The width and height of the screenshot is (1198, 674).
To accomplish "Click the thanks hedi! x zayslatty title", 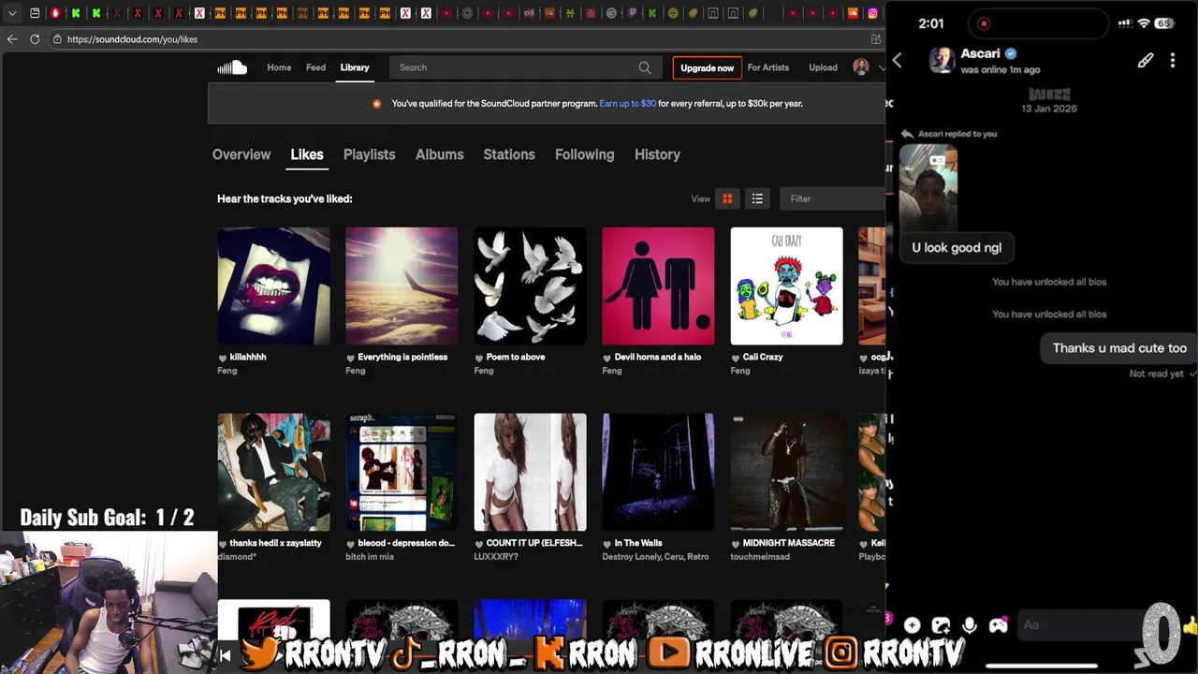I will tap(275, 543).
